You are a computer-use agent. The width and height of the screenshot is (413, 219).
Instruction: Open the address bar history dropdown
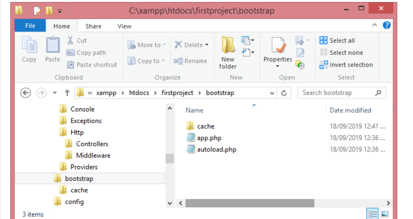point(272,93)
